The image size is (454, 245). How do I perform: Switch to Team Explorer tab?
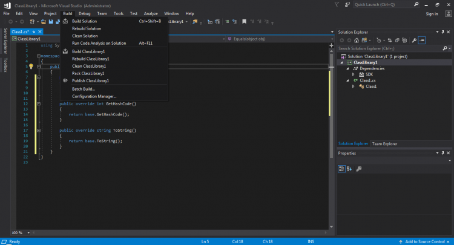384,144
